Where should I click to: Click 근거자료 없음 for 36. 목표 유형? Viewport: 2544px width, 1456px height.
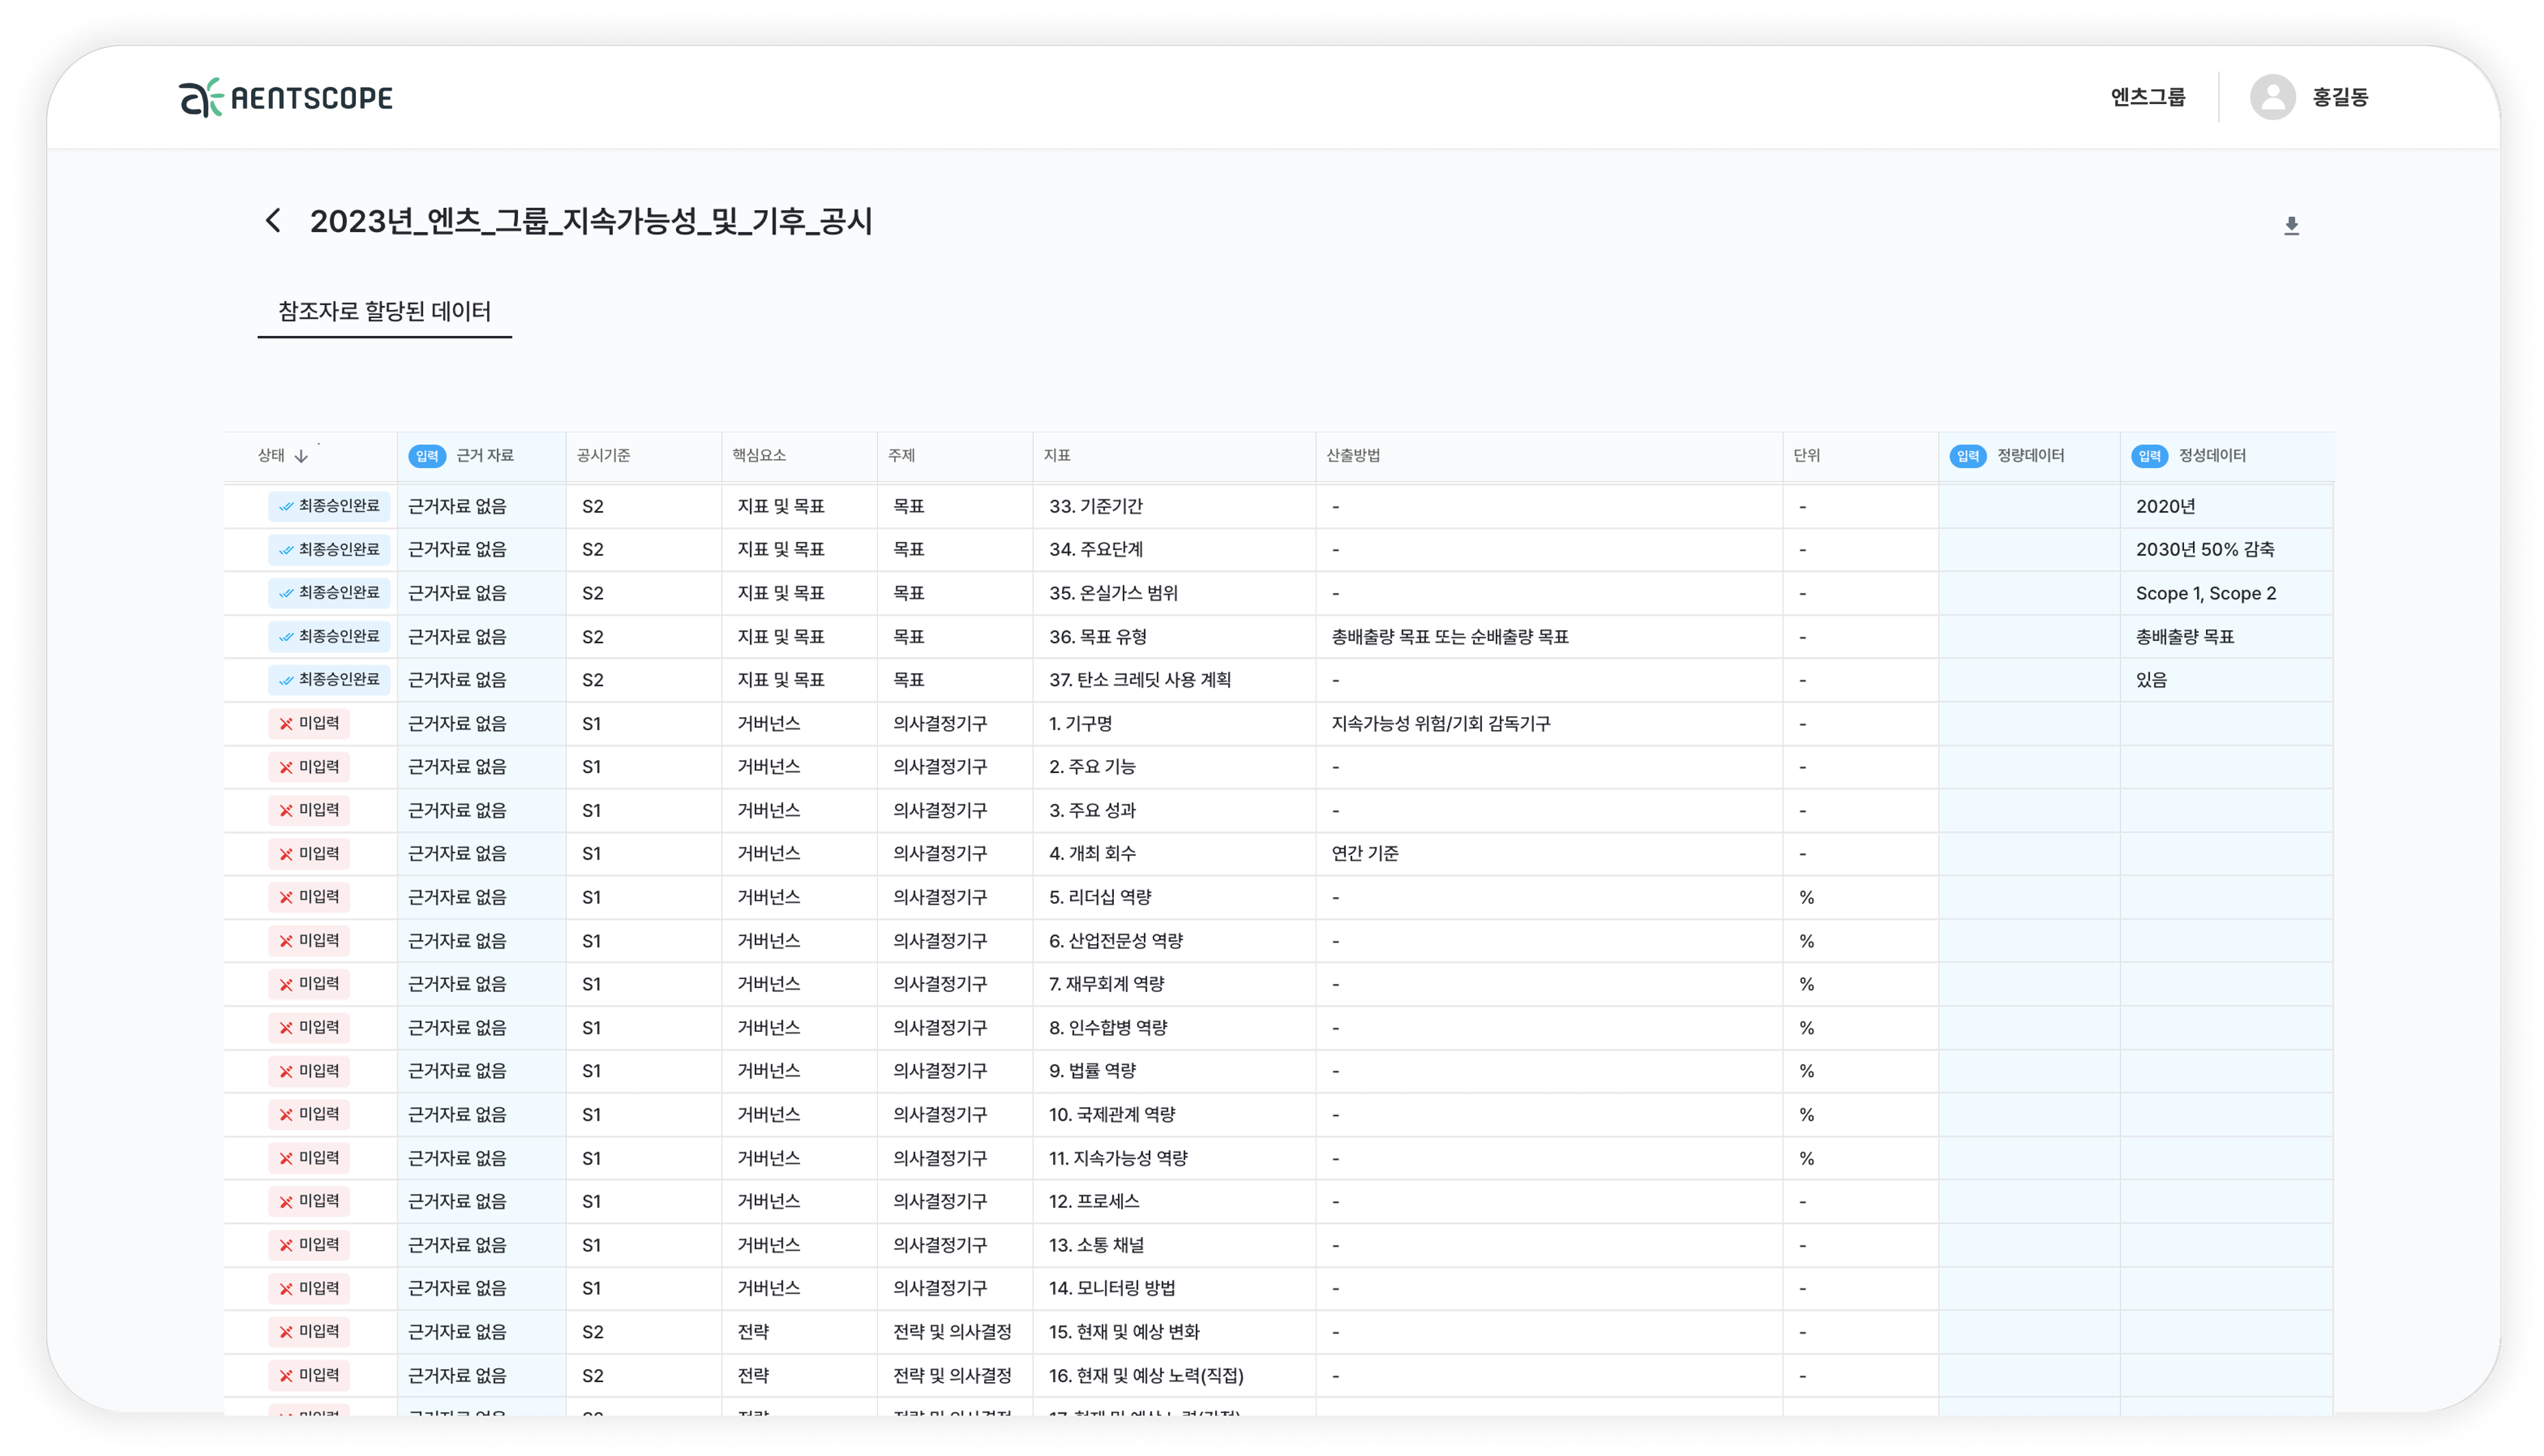tap(457, 637)
